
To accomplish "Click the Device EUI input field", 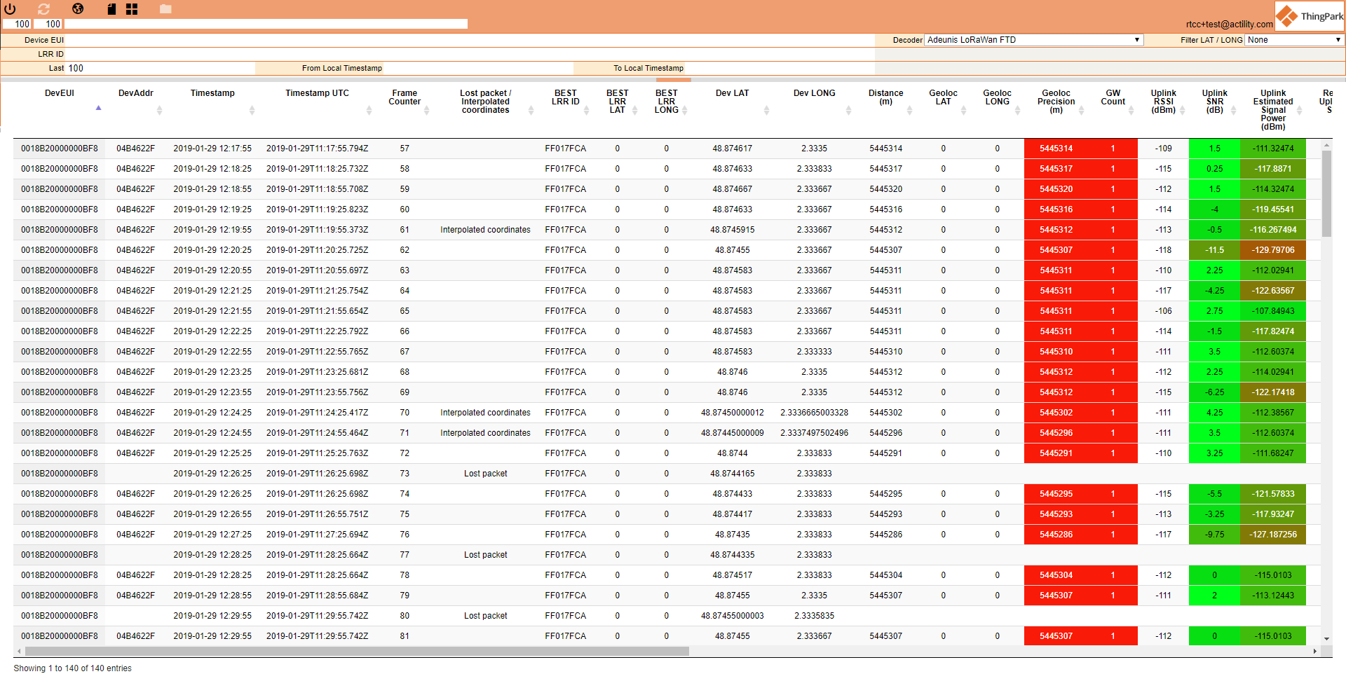I will click(x=469, y=40).
